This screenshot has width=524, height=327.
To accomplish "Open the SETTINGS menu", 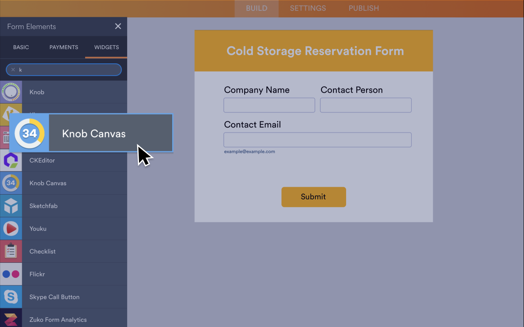I will pos(307,8).
